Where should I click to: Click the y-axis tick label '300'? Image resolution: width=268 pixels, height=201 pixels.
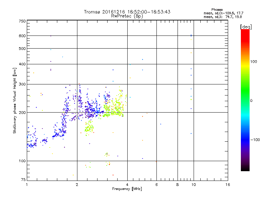tap(22, 84)
